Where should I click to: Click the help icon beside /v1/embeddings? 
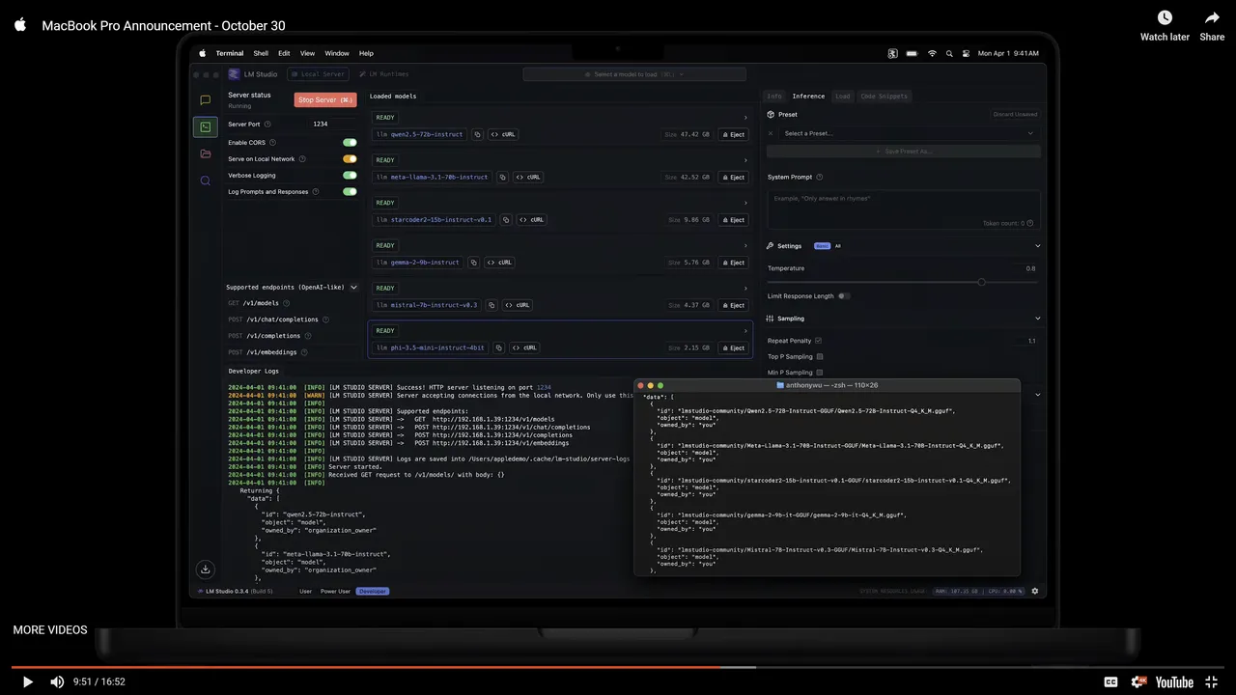point(304,352)
